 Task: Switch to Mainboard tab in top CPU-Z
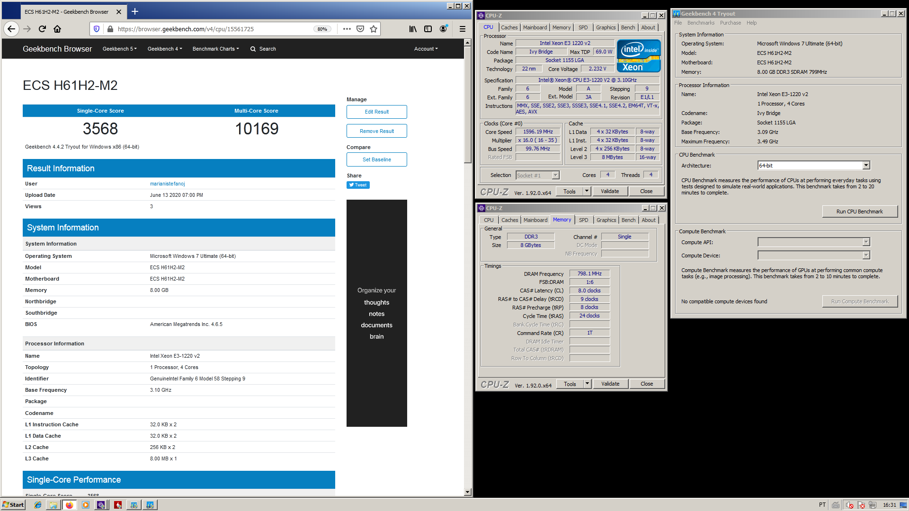click(535, 27)
